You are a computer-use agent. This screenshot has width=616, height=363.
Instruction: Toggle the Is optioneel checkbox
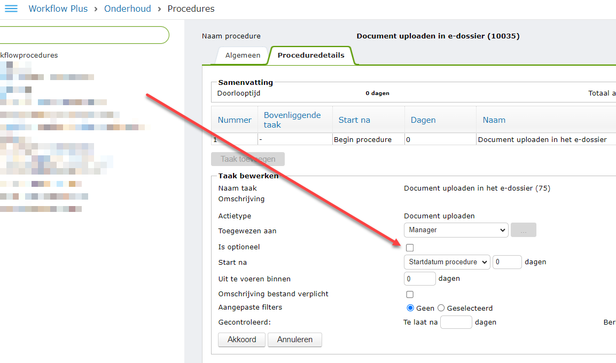(x=410, y=248)
